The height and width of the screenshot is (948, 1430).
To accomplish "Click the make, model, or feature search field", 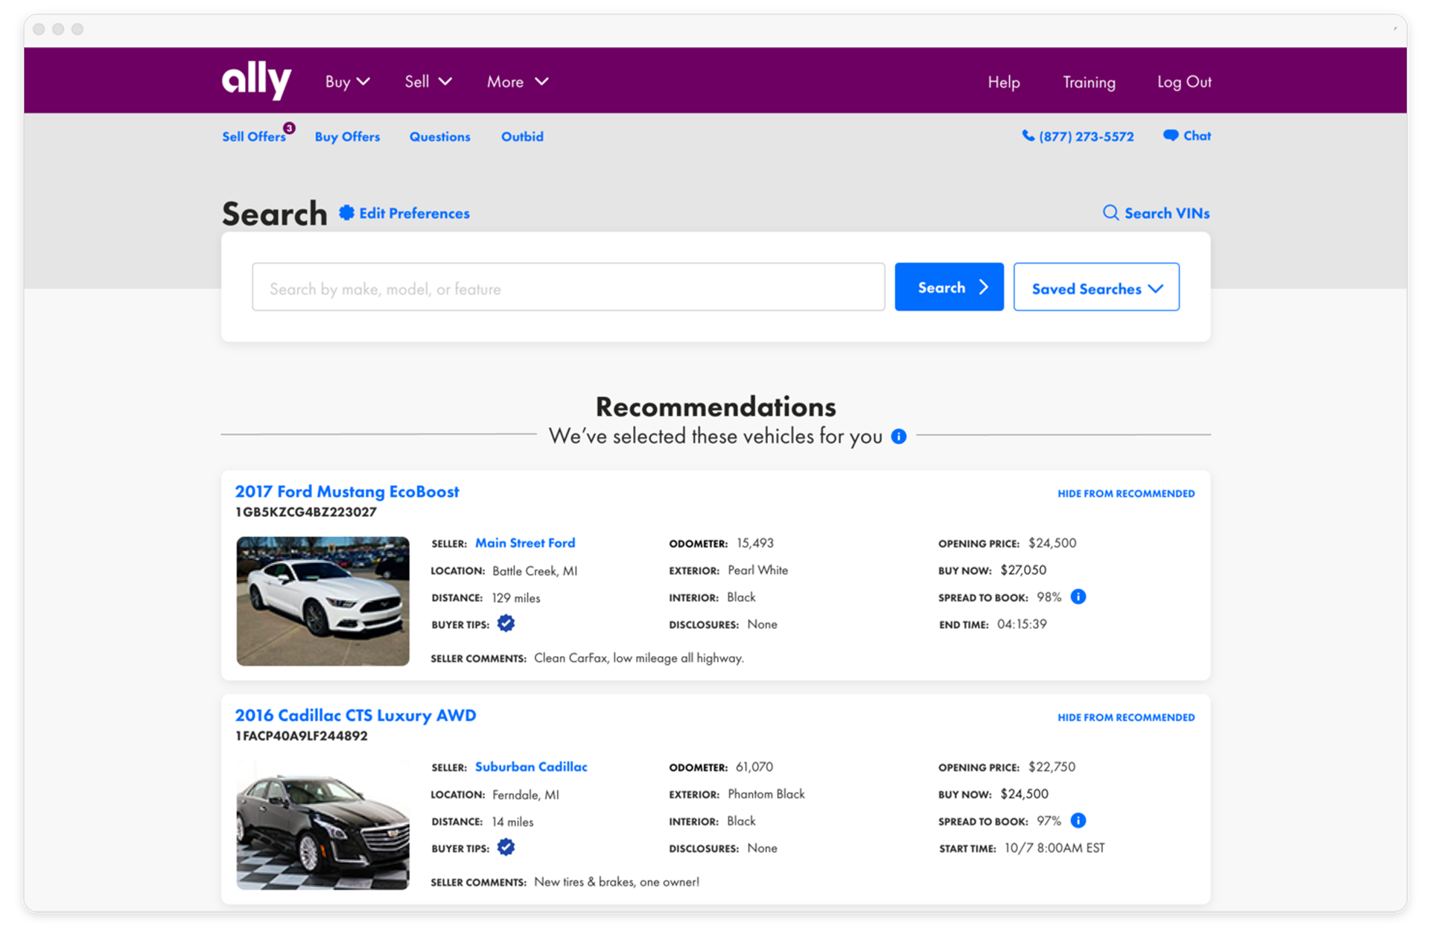I will click(x=568, y=287).
